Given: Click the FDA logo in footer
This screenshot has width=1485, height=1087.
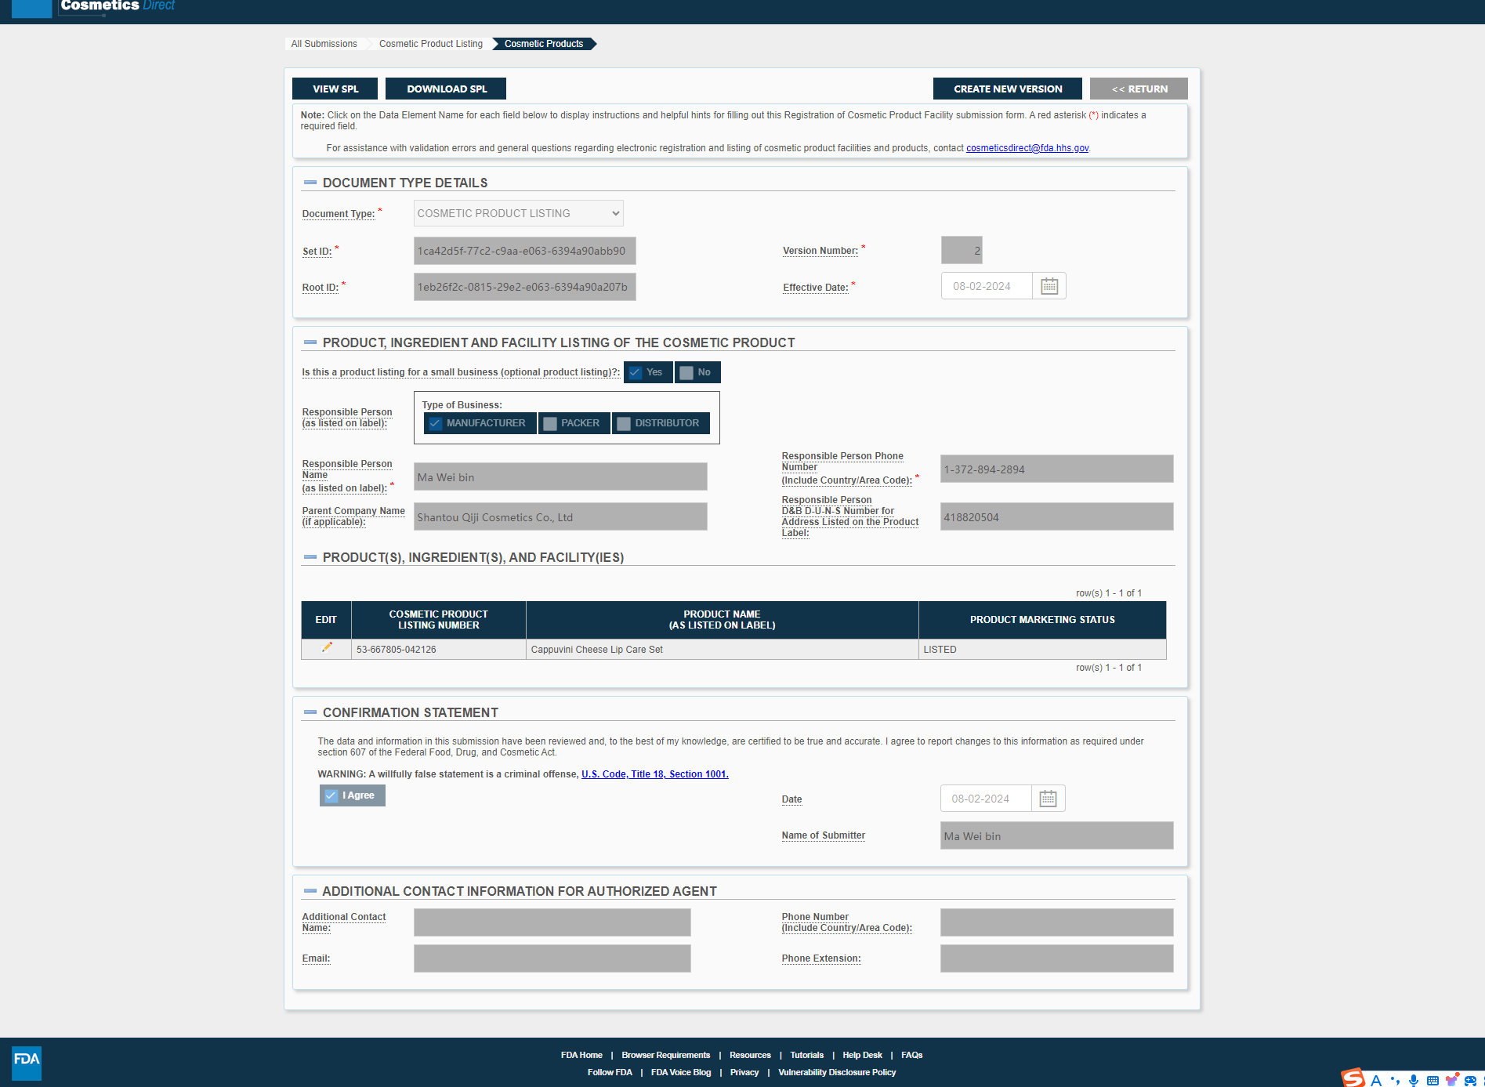Looking at the screenshot, I should (x=27, y=1062).
